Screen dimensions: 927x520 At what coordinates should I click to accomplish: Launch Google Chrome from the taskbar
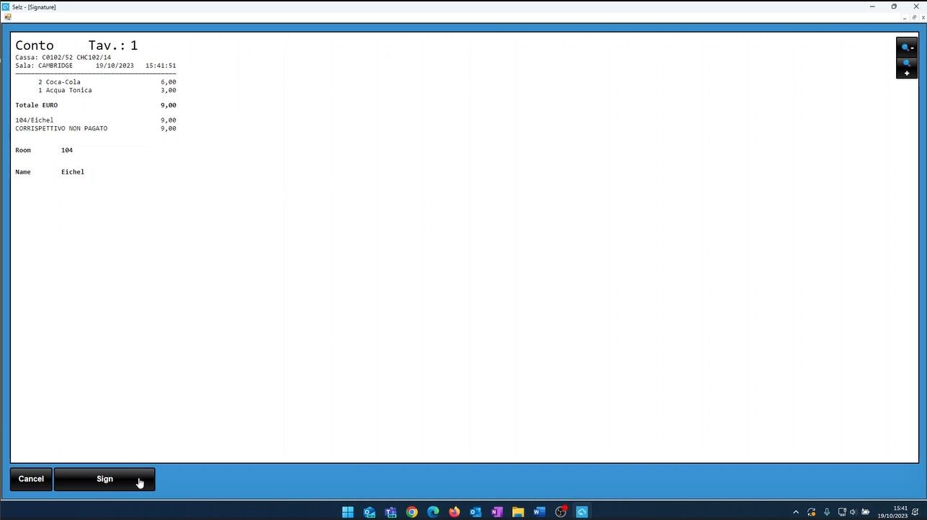point(412,512)
